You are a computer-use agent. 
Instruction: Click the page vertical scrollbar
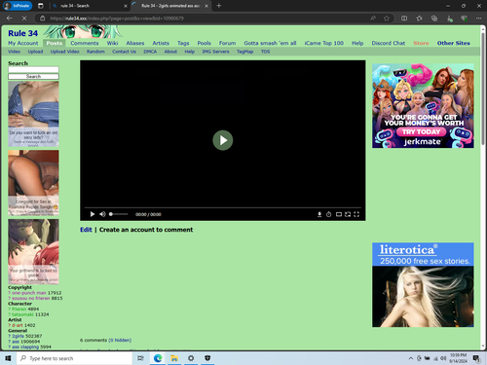pos(483,88)
